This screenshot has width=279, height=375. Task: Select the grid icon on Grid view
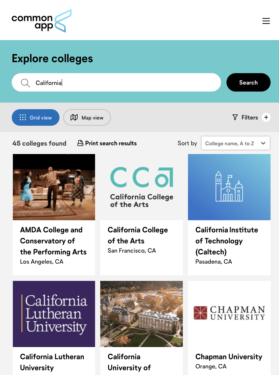coord(22,117)
